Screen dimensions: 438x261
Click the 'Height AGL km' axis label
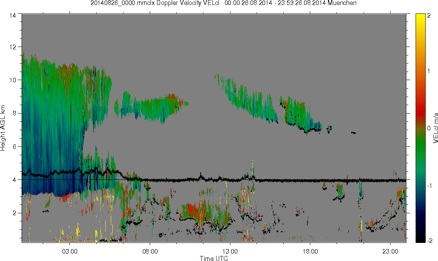click(3, 128)
